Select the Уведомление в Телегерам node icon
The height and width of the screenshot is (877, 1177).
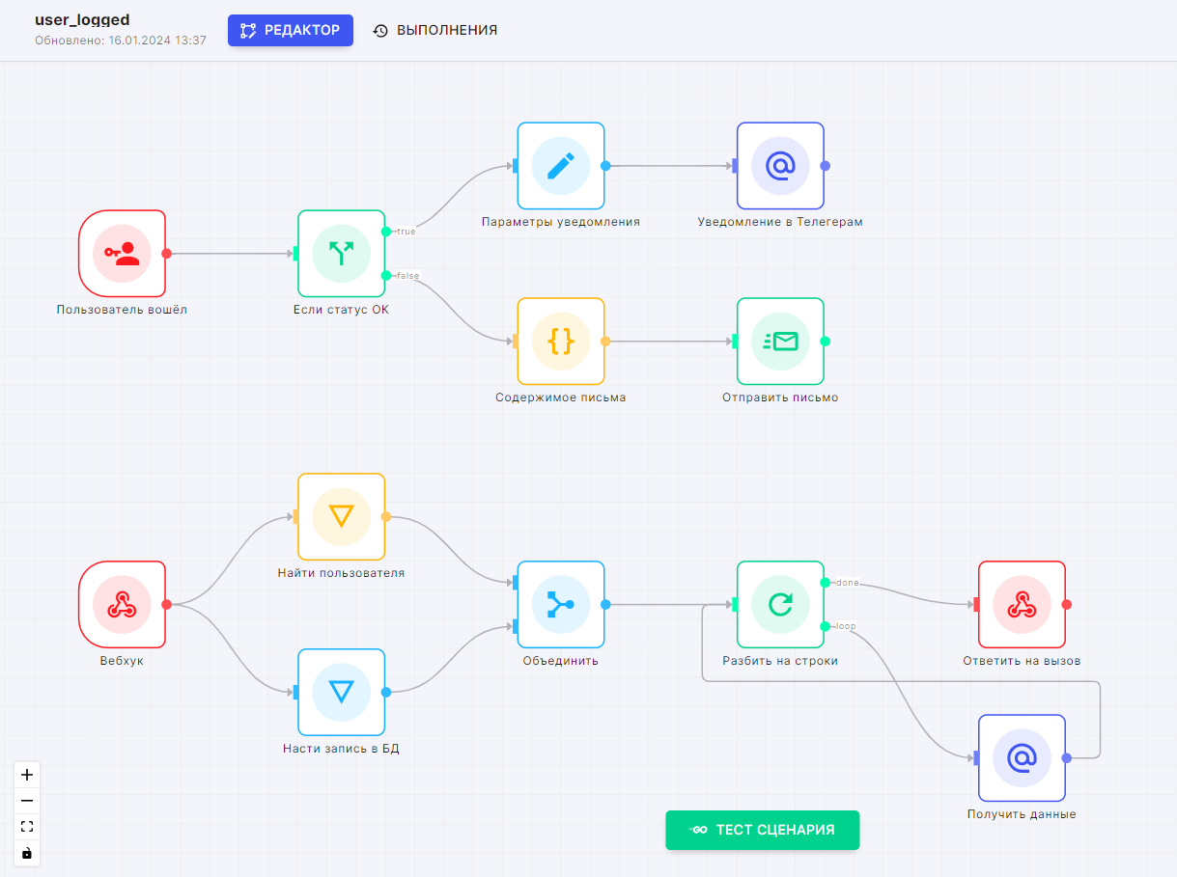tap(780, 166)
